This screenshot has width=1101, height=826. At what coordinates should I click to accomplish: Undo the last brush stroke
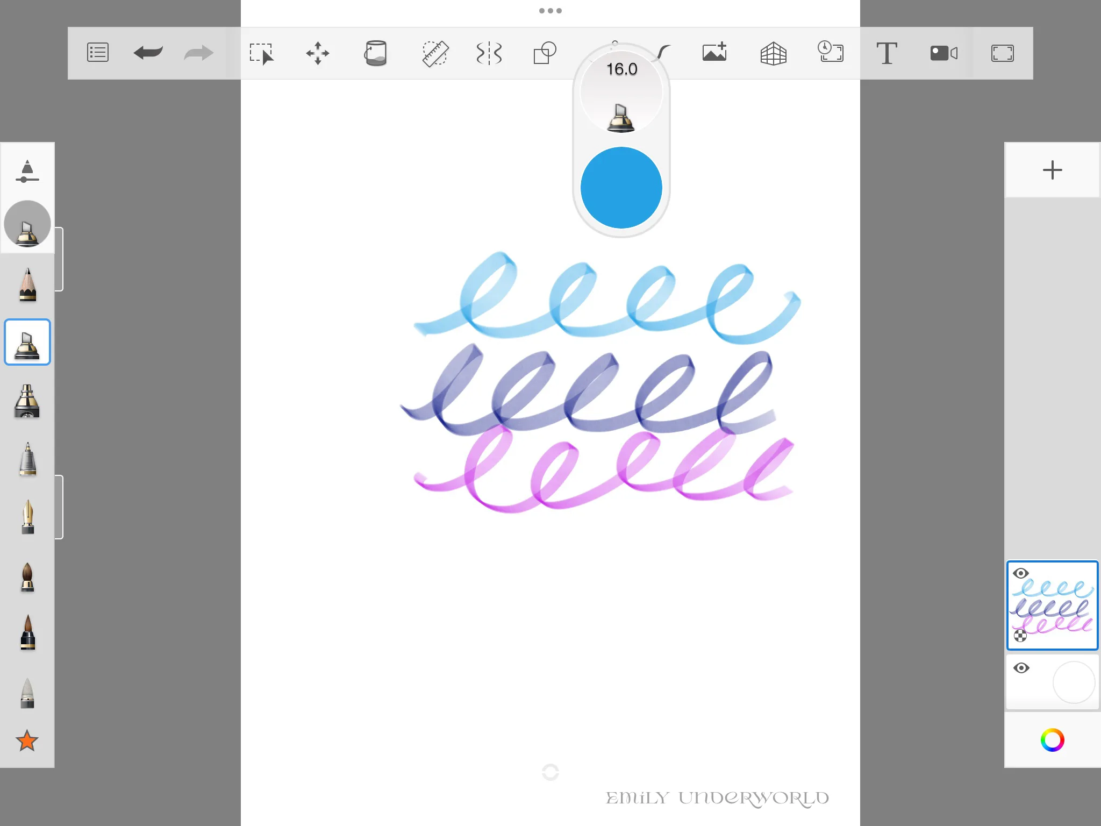148,52
